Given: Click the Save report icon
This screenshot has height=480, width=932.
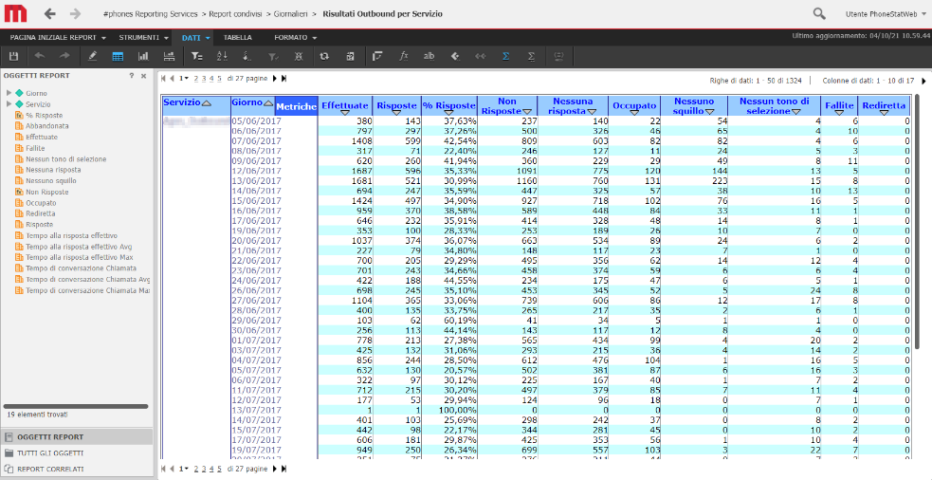Looking at the screenshot, I should (13, 57).
